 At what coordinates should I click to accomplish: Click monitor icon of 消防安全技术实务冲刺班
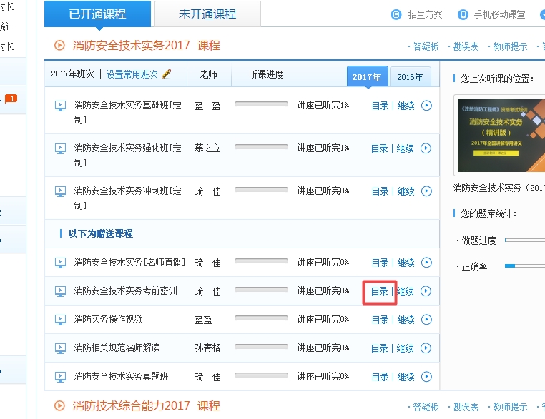coord(60,191)
